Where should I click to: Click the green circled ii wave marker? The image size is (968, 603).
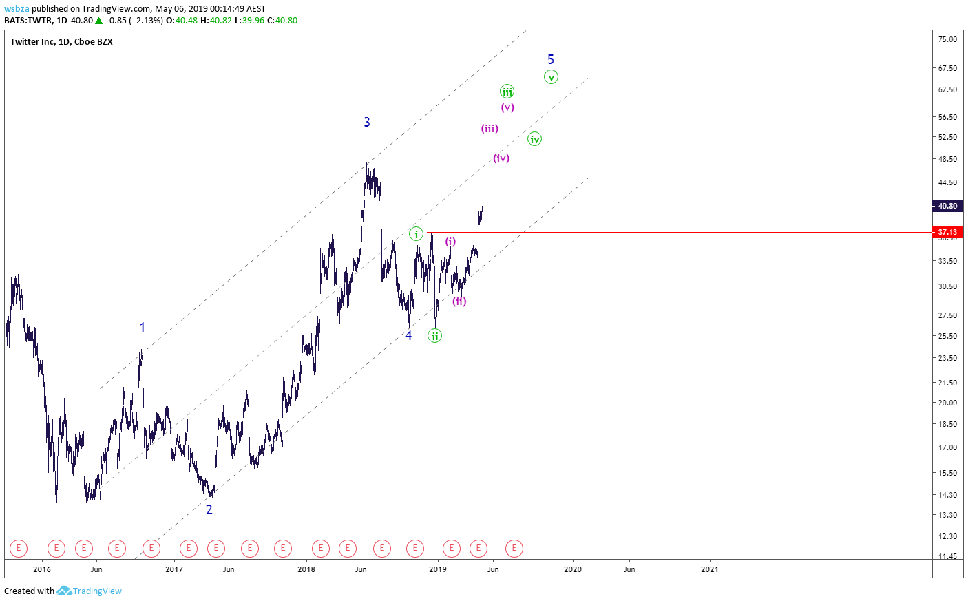click(434, 336)
